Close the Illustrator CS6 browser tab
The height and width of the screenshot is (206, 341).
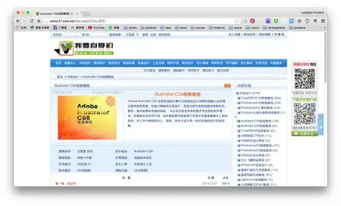pos(77,14)
